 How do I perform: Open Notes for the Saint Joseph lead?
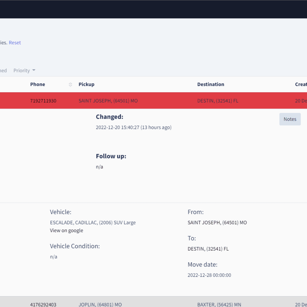pyautogui.click(x=290, y=119)
